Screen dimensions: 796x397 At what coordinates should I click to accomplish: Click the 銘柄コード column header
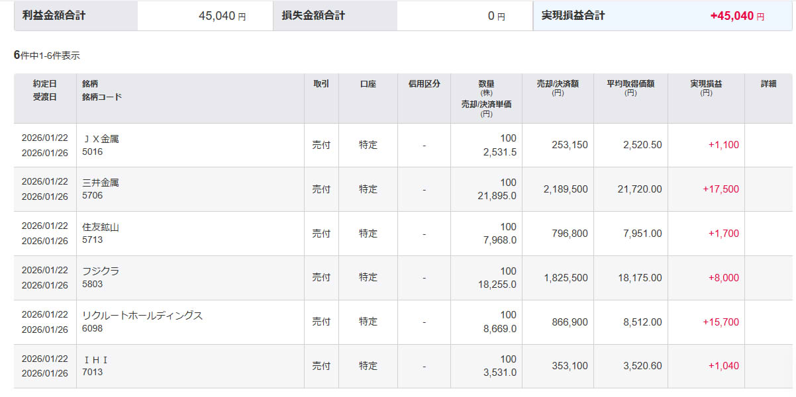coord(101,97)
